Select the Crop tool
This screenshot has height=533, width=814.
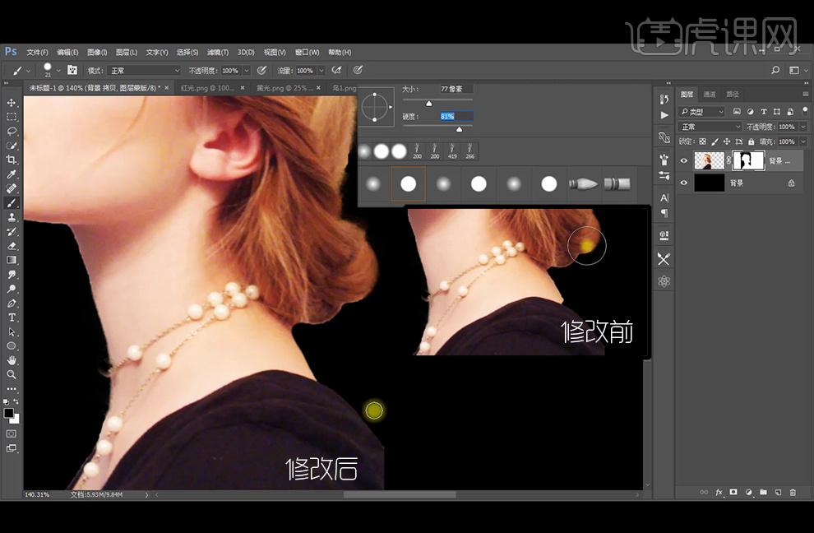click(x=12, y=160)
